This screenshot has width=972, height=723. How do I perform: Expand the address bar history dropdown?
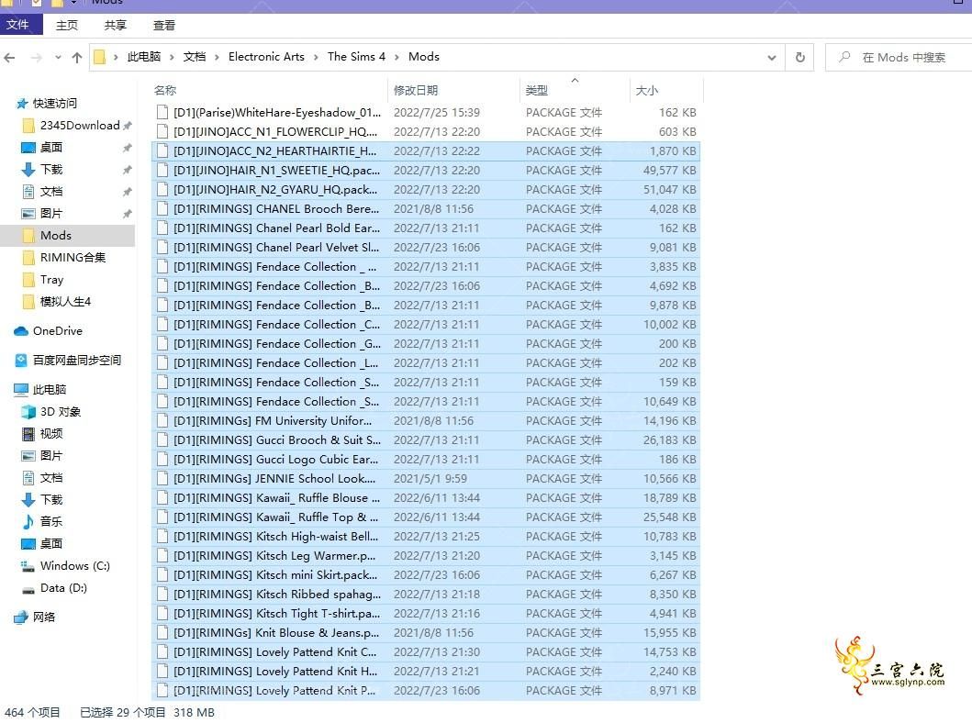(x=772, y=58)
